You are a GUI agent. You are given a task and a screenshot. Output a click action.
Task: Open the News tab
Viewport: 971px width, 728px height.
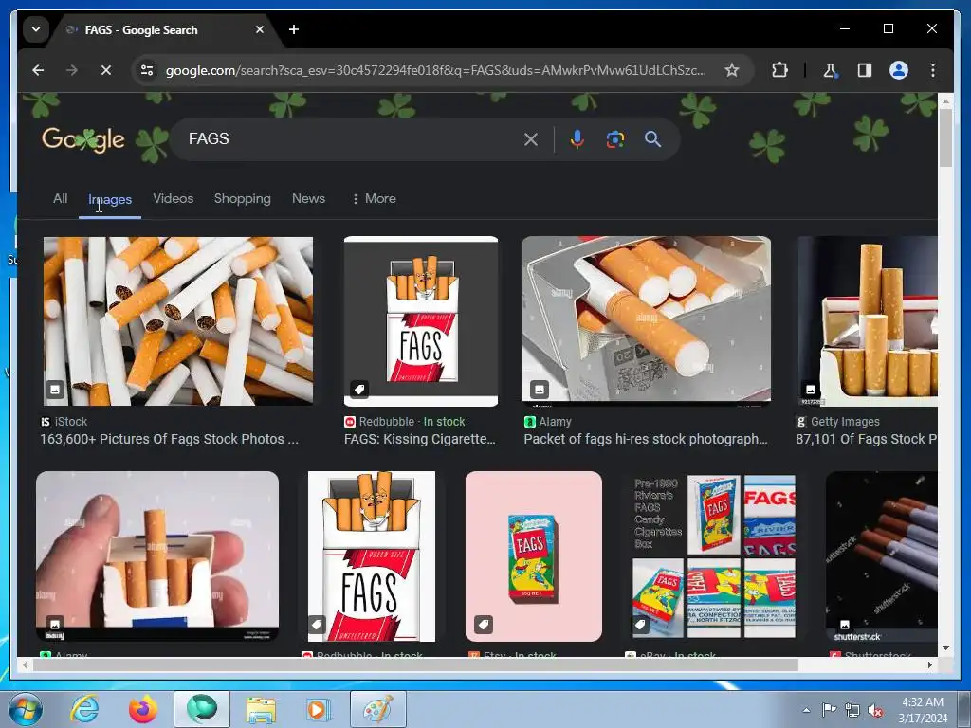tap(308, 199)
